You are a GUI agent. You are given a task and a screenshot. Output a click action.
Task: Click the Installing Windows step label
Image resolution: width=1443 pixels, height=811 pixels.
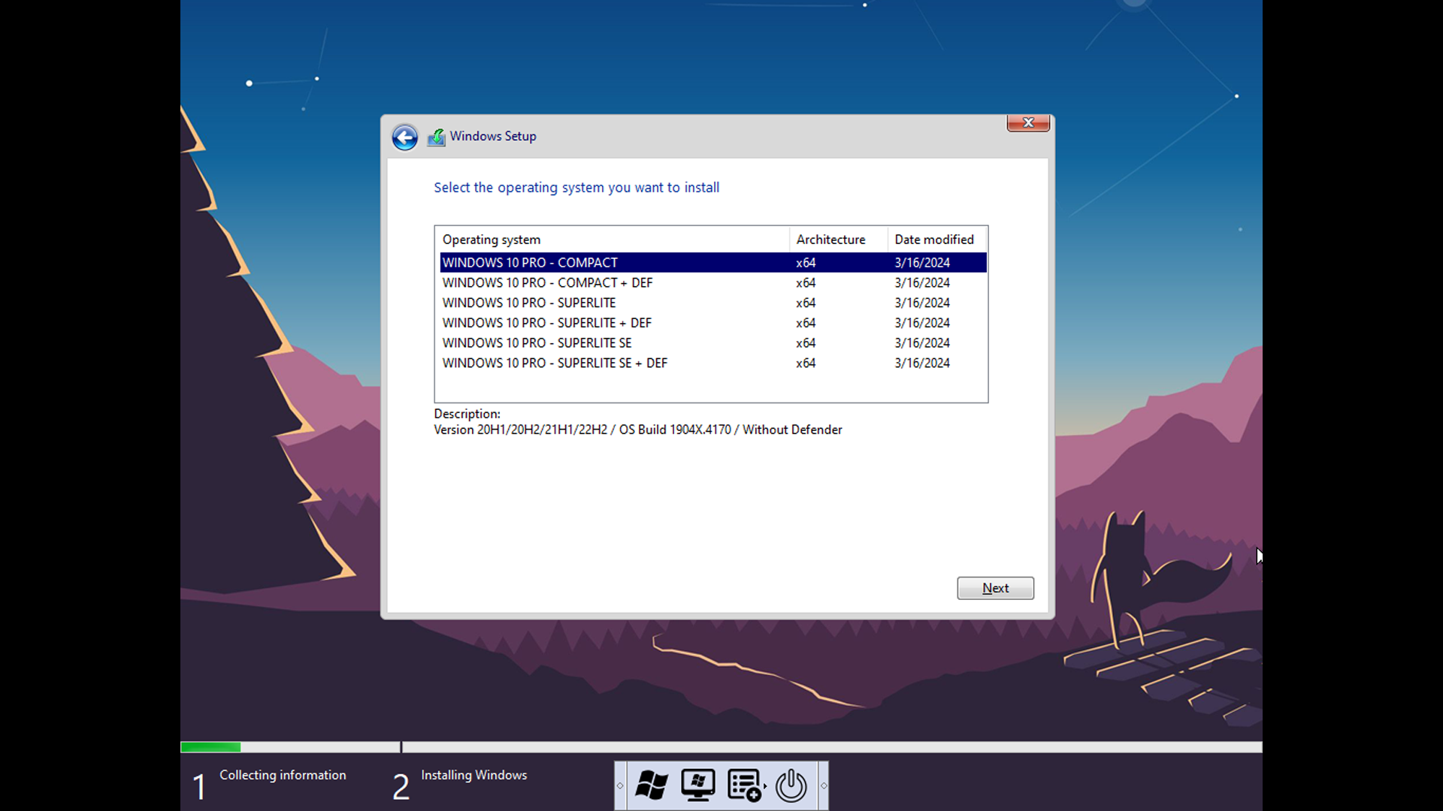click(x=473, y=775)
